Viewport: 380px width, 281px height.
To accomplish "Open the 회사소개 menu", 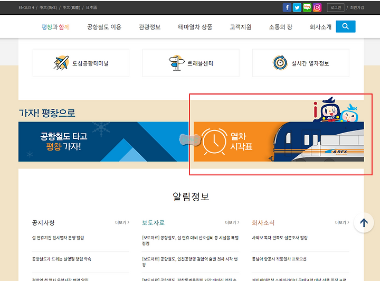I will coord(320,26).
